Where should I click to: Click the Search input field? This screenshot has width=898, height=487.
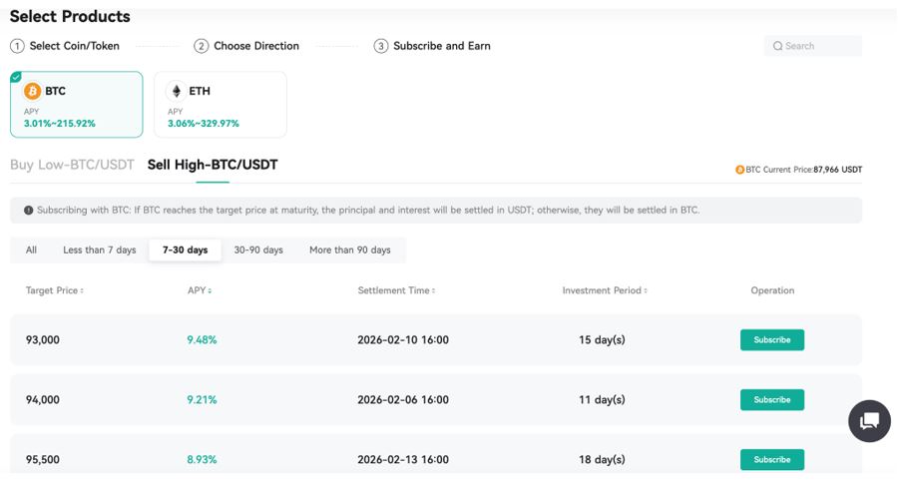click(x=818, y=46)
